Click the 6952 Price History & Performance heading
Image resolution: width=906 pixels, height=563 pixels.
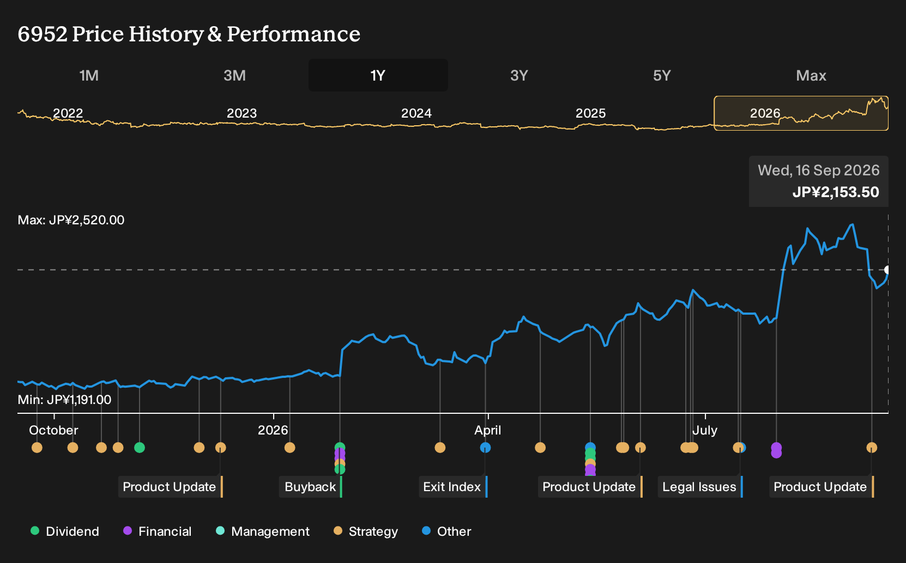tap(189, 34)
